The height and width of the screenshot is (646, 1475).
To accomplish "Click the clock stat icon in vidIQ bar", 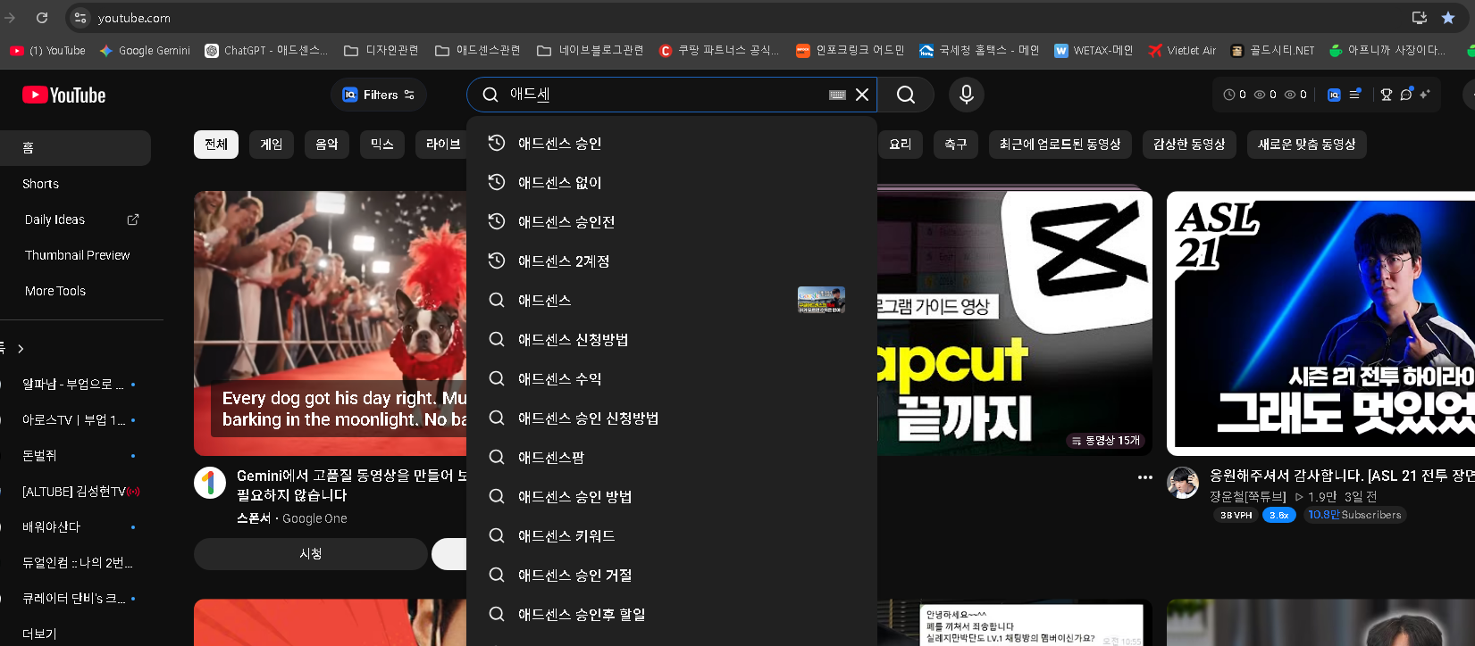I will click(1229, 95).
